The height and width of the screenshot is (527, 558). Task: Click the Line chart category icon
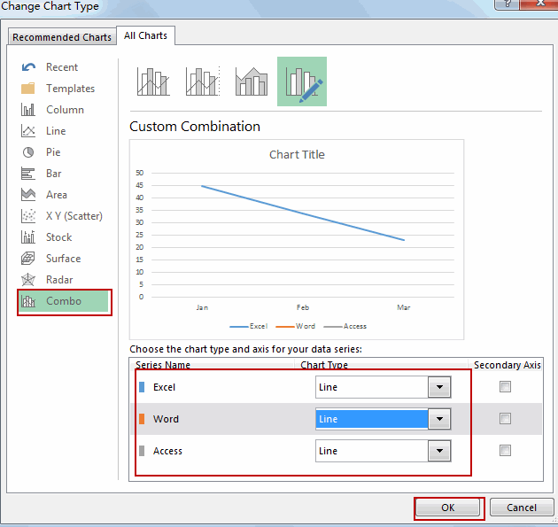click(x=28, y=131)
